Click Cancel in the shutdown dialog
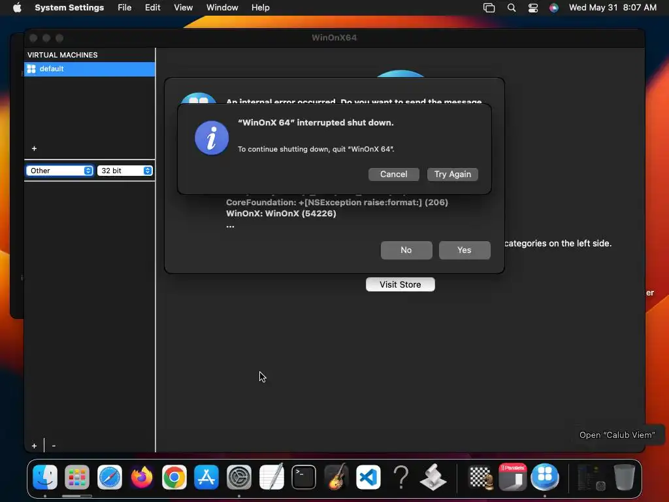This screenshot has width=669, height=502. click(394, 174)
